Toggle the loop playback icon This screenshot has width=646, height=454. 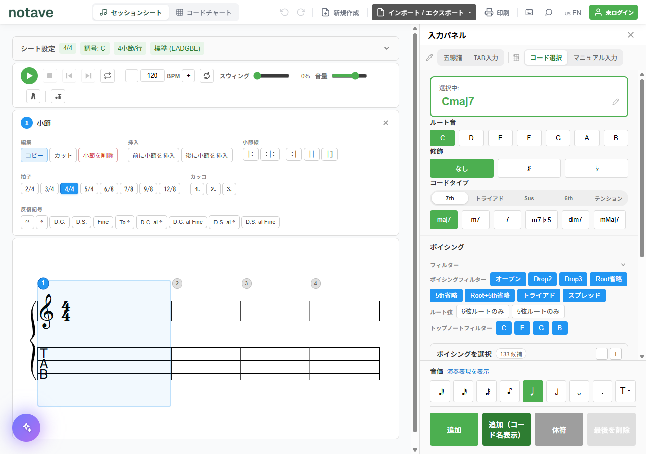coord(107,76)
